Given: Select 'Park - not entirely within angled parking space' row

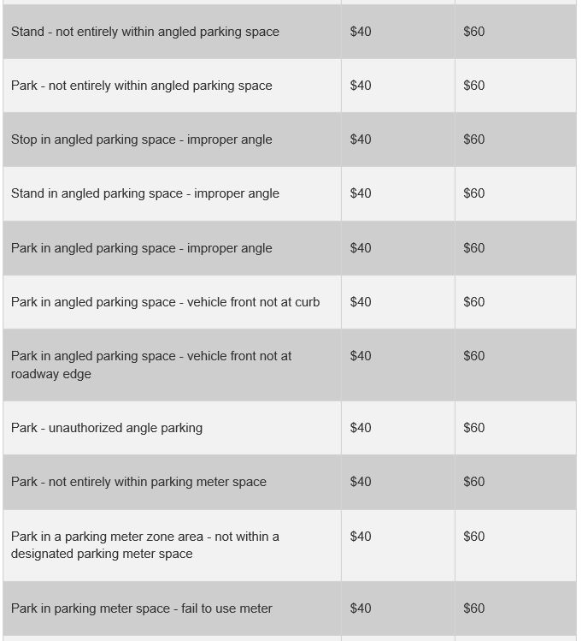Looking at the screenshot, I should click(x=141, y=86).
